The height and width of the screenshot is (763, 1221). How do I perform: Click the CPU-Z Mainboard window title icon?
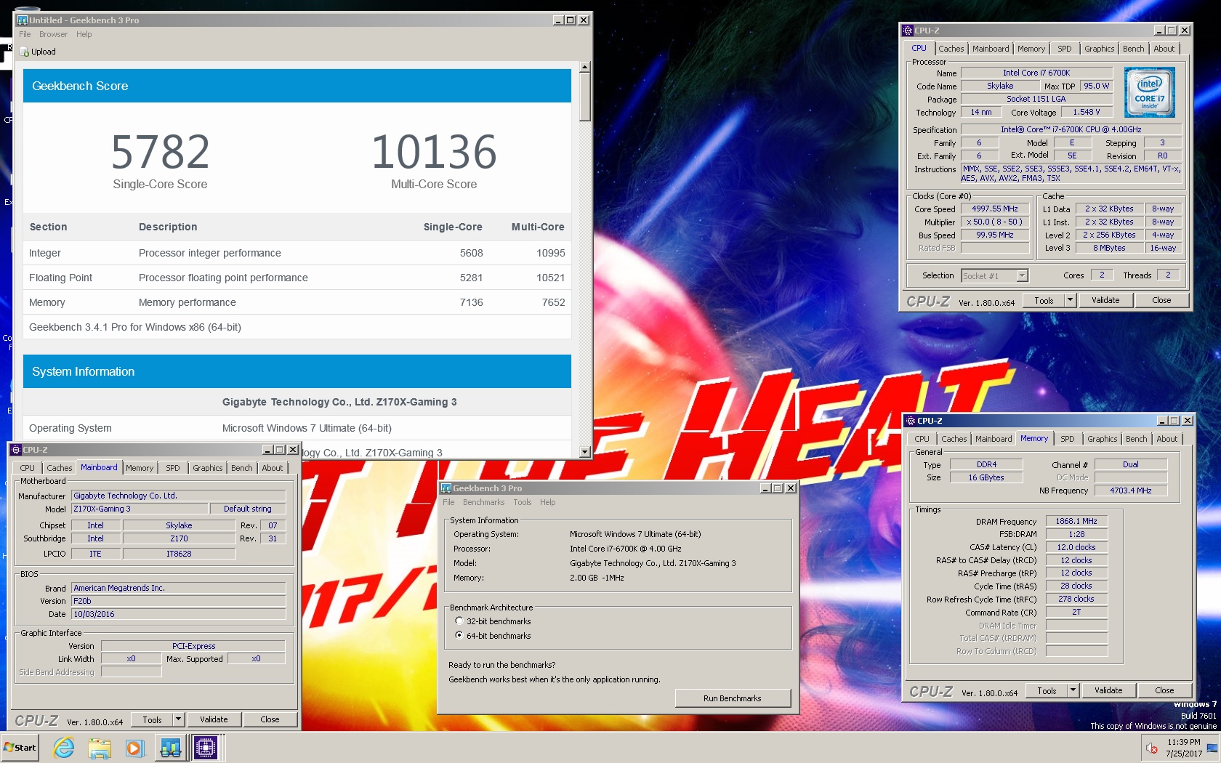(16, 450)
